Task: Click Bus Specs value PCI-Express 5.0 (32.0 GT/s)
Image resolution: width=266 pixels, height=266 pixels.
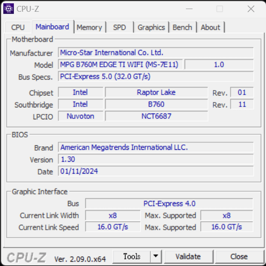Action: coord(156,76)
